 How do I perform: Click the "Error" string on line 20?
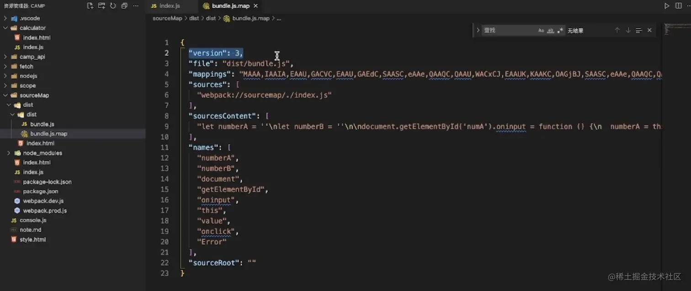(x=212, y=242)
